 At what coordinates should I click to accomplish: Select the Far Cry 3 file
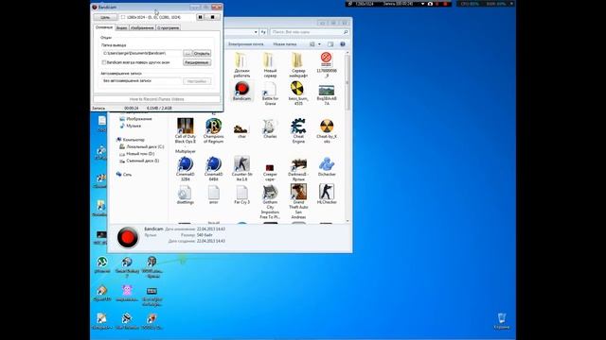coord(241,195)
